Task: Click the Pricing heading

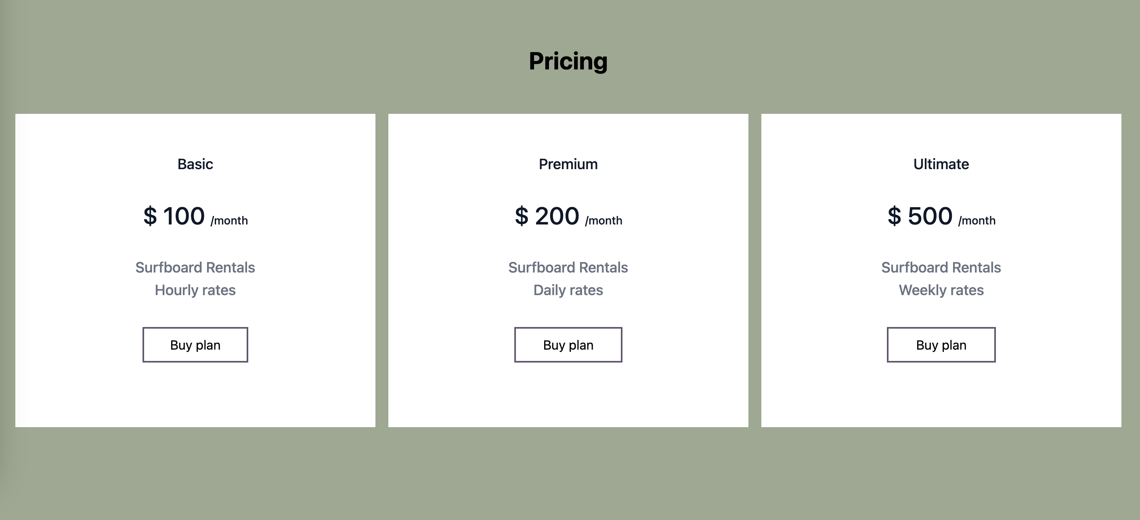Action: pos(568,61)
